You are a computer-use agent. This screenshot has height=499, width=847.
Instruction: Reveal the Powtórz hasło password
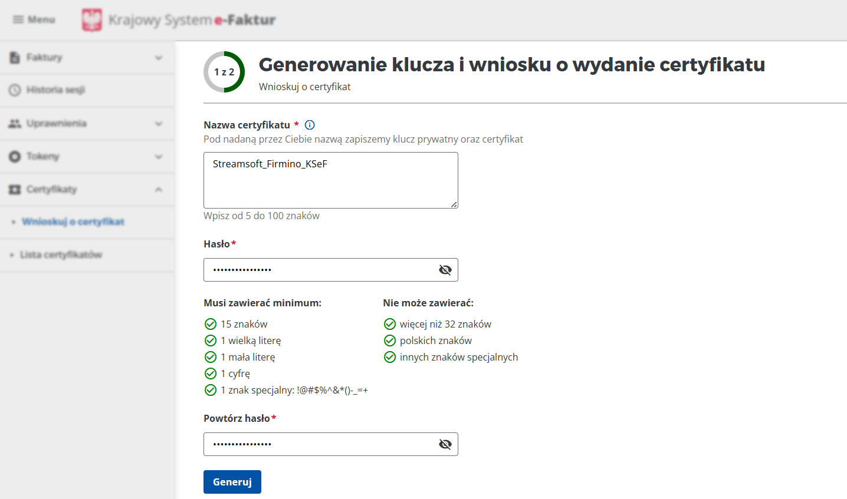click(x=445, y=444)
